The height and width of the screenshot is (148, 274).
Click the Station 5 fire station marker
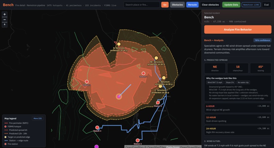click(x=158, y=103)
